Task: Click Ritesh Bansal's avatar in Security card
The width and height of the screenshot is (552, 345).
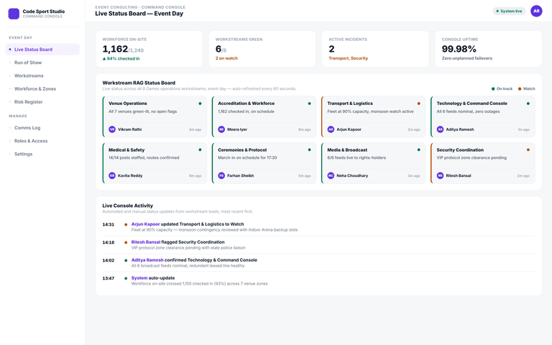Action: (x=440, y=175)
